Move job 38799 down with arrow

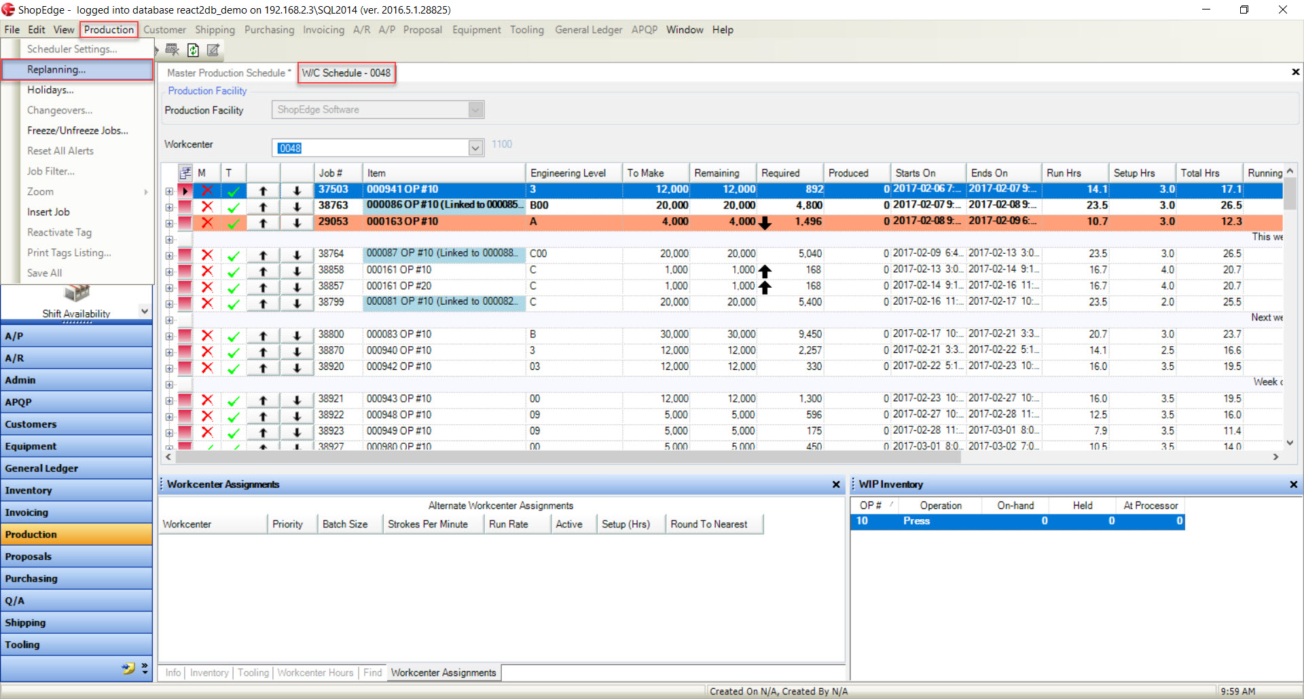tap(297, 303)
